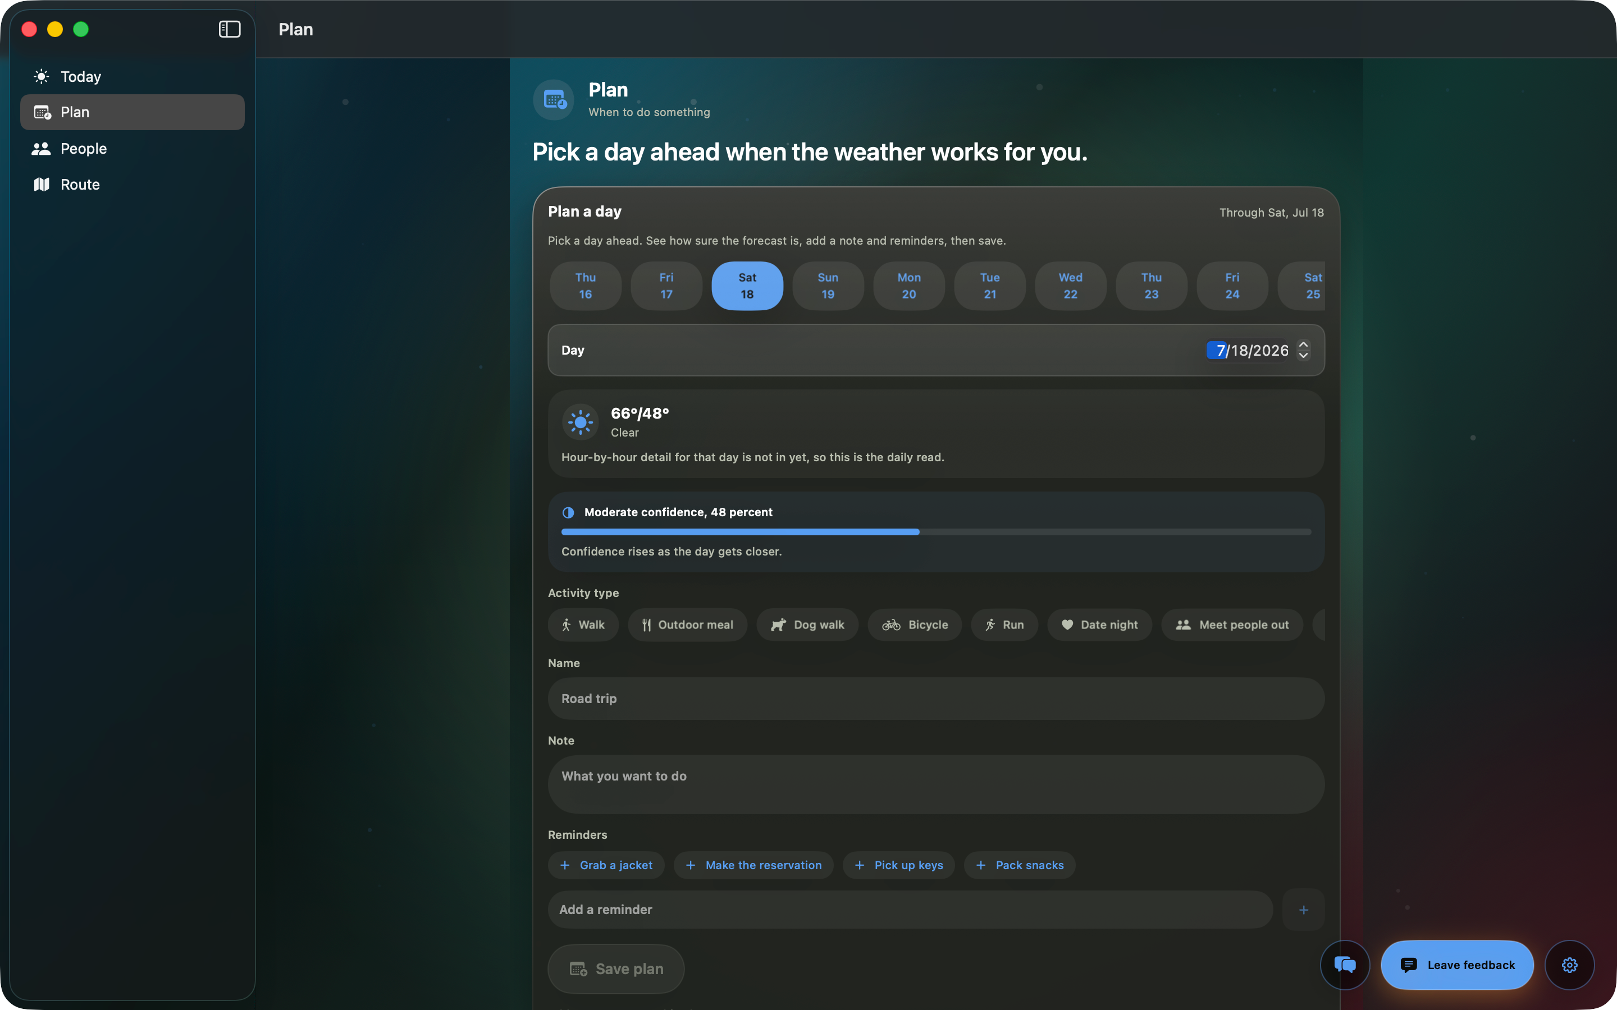Select Sun 19 day pill
The image size is (1617, 1010).
[828, 286]
